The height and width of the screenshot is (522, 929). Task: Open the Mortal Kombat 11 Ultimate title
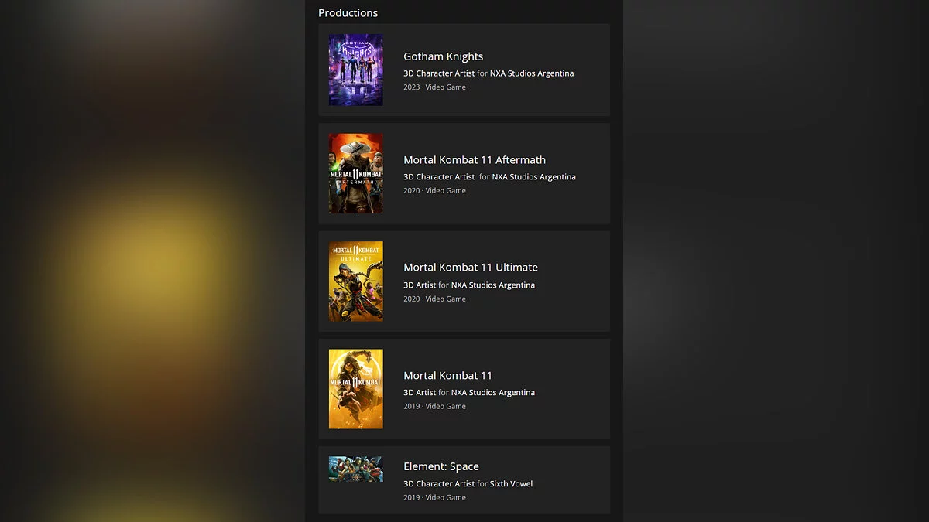click(471, 268)
